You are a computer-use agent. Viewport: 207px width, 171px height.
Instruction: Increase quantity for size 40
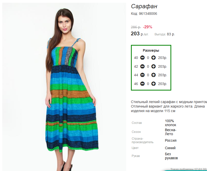pyautogui.click(x=153, y=58)
